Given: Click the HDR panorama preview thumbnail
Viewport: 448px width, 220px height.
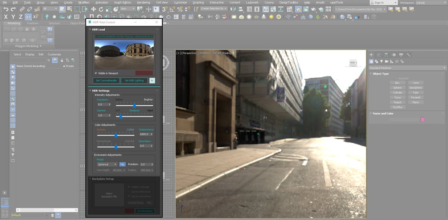Looking at the screenshot, I should tap(124, 54).
